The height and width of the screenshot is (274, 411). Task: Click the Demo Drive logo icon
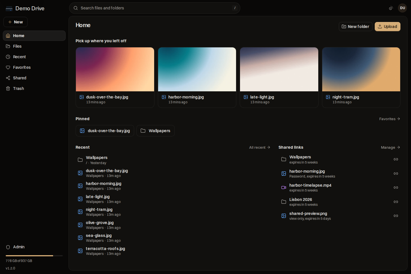coord(9,9)
